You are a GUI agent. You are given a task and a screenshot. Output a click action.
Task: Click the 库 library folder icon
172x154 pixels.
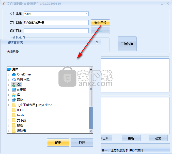tap(14, 95)
